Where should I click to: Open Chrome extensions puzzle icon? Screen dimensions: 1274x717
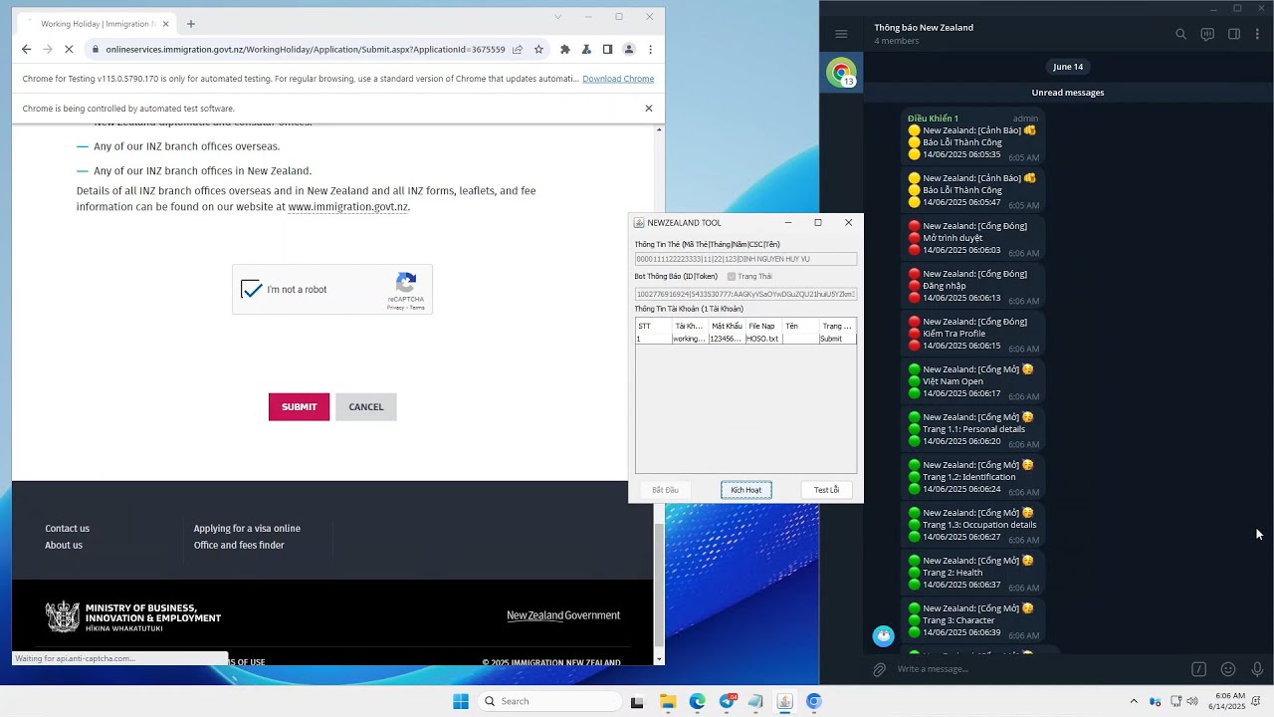click(565, 49)
